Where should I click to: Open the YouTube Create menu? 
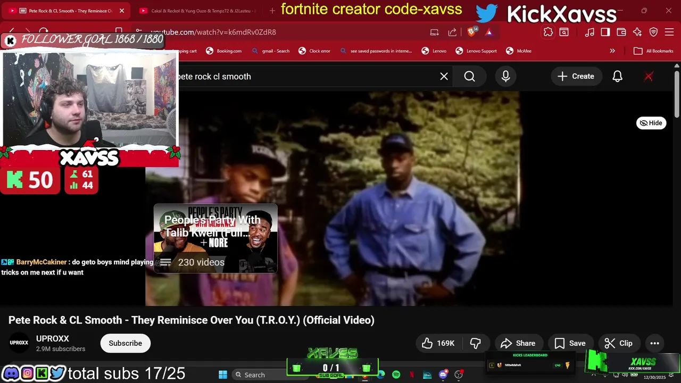click(576, 77)
